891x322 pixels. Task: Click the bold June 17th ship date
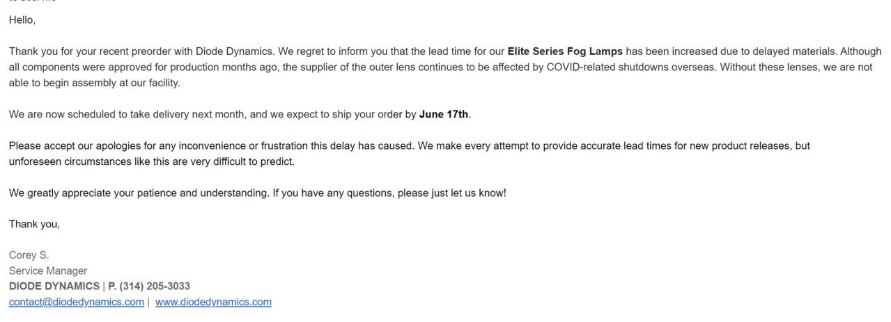pos(444,114)
